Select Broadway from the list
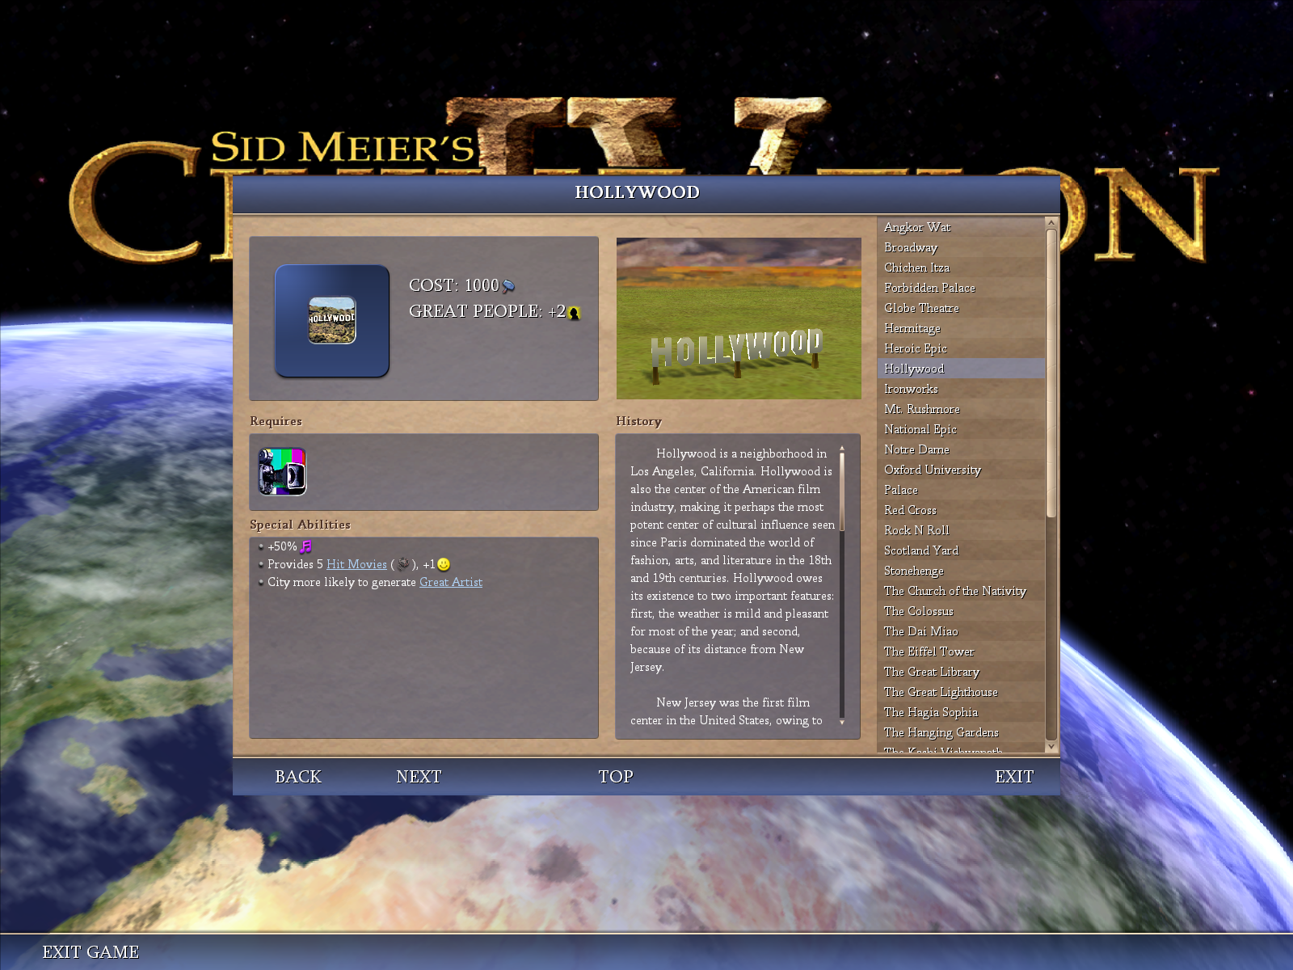 pyautogui.click(x=911, y=247)
